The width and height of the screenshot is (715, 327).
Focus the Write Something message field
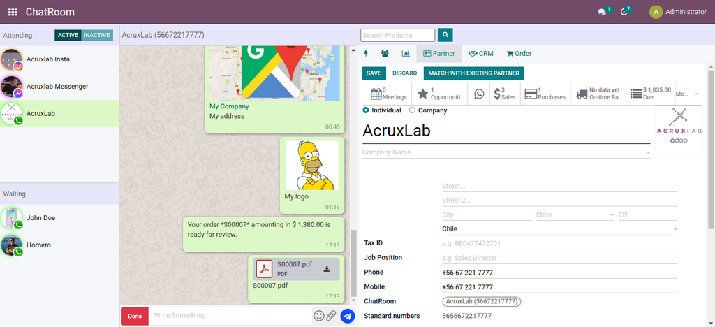tap(230, 316)
